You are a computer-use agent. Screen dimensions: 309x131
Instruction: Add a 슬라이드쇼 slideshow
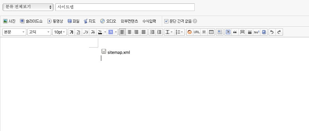click(31, 21)
